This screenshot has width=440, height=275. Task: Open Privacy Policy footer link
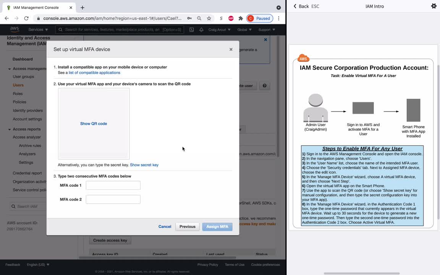208,265
